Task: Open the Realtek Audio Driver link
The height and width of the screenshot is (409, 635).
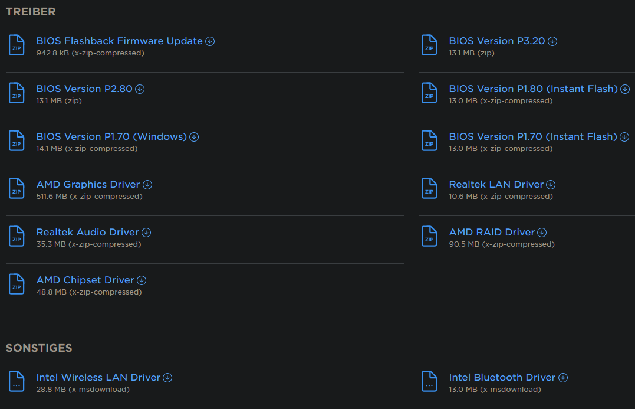Action: 87,233
